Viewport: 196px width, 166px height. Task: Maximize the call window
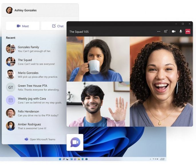coord(183,24)
